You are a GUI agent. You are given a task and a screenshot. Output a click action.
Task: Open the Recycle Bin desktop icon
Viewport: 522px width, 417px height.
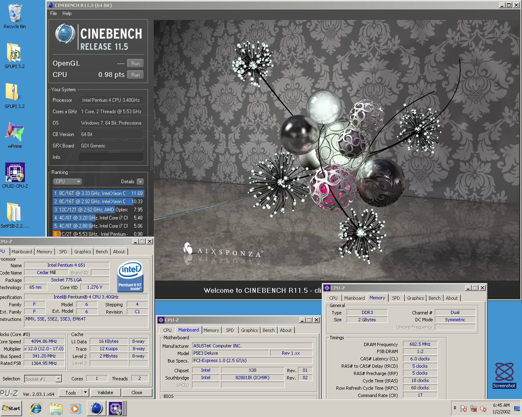(x=15, y=16)
